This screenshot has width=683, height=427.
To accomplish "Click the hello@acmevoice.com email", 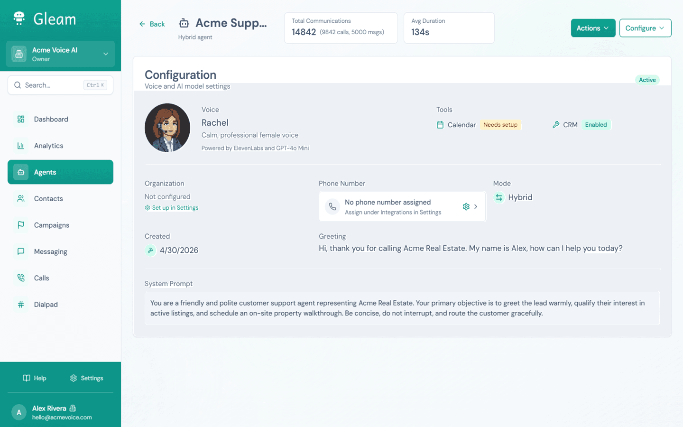I will (62, 418).
